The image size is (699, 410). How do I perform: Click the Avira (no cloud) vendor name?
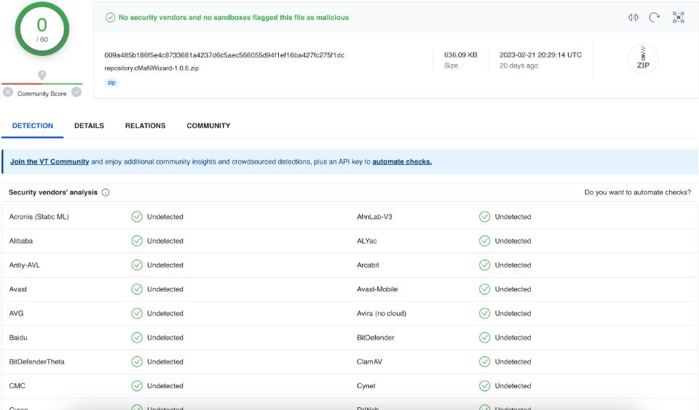click(x=382, y=313)
